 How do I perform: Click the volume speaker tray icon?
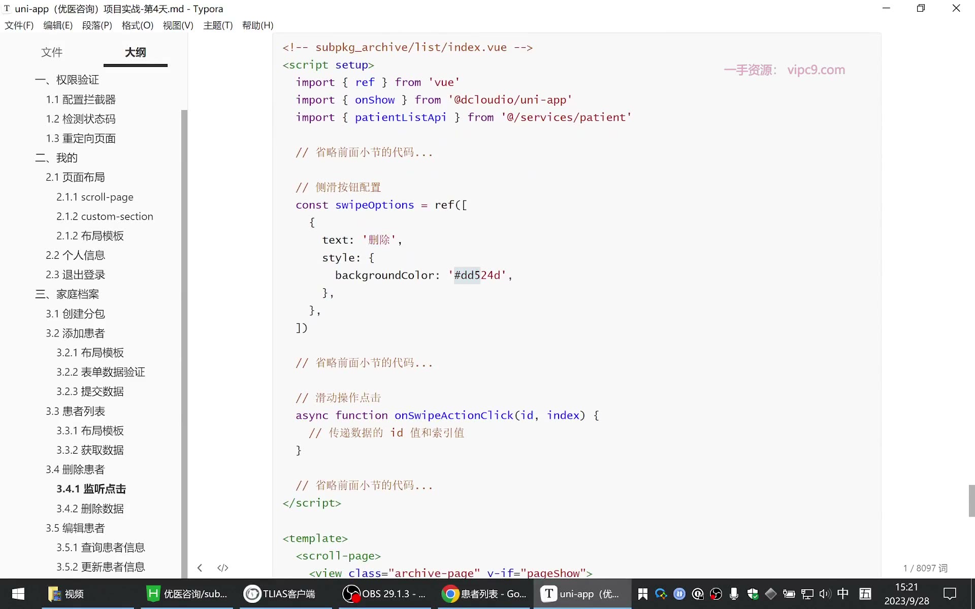click(x=825, y=594)
